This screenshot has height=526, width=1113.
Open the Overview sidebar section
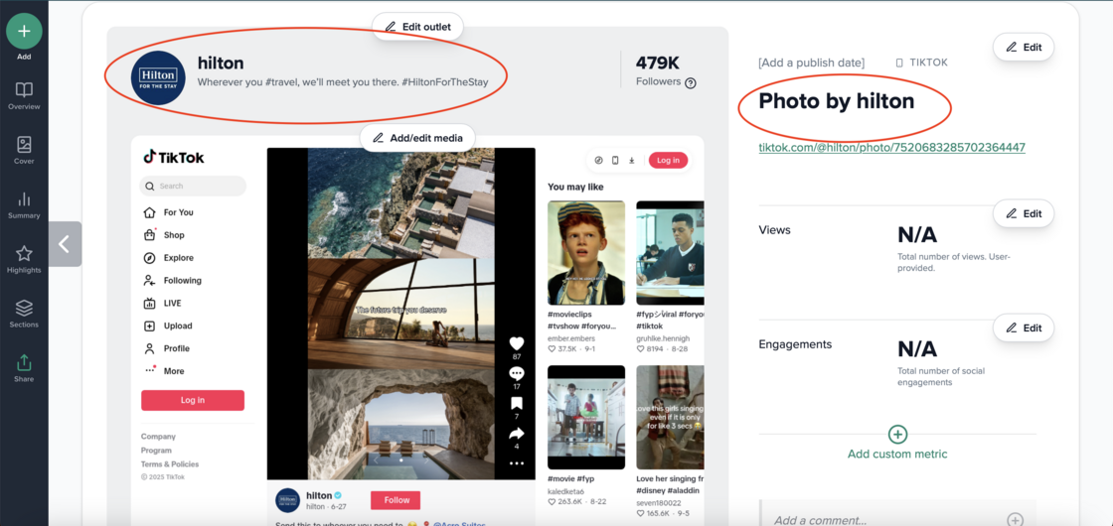pyautogui.click(x=24, y=96)
